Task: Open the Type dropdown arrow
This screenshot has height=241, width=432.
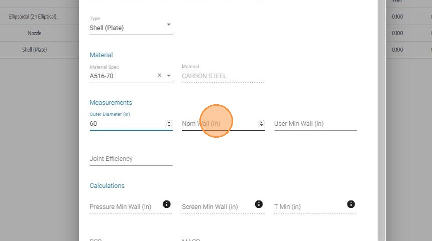Action: click(x=169, y=25)
